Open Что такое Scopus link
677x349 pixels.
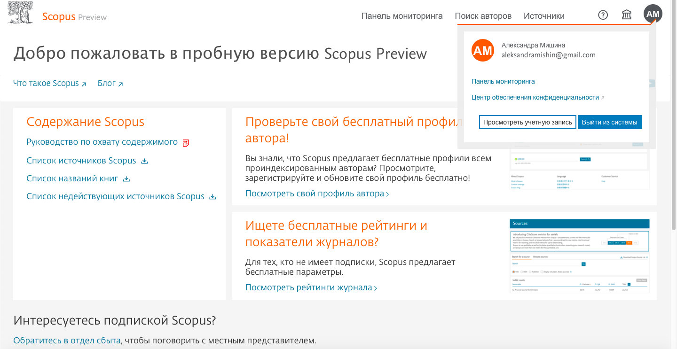coord(46,83)
